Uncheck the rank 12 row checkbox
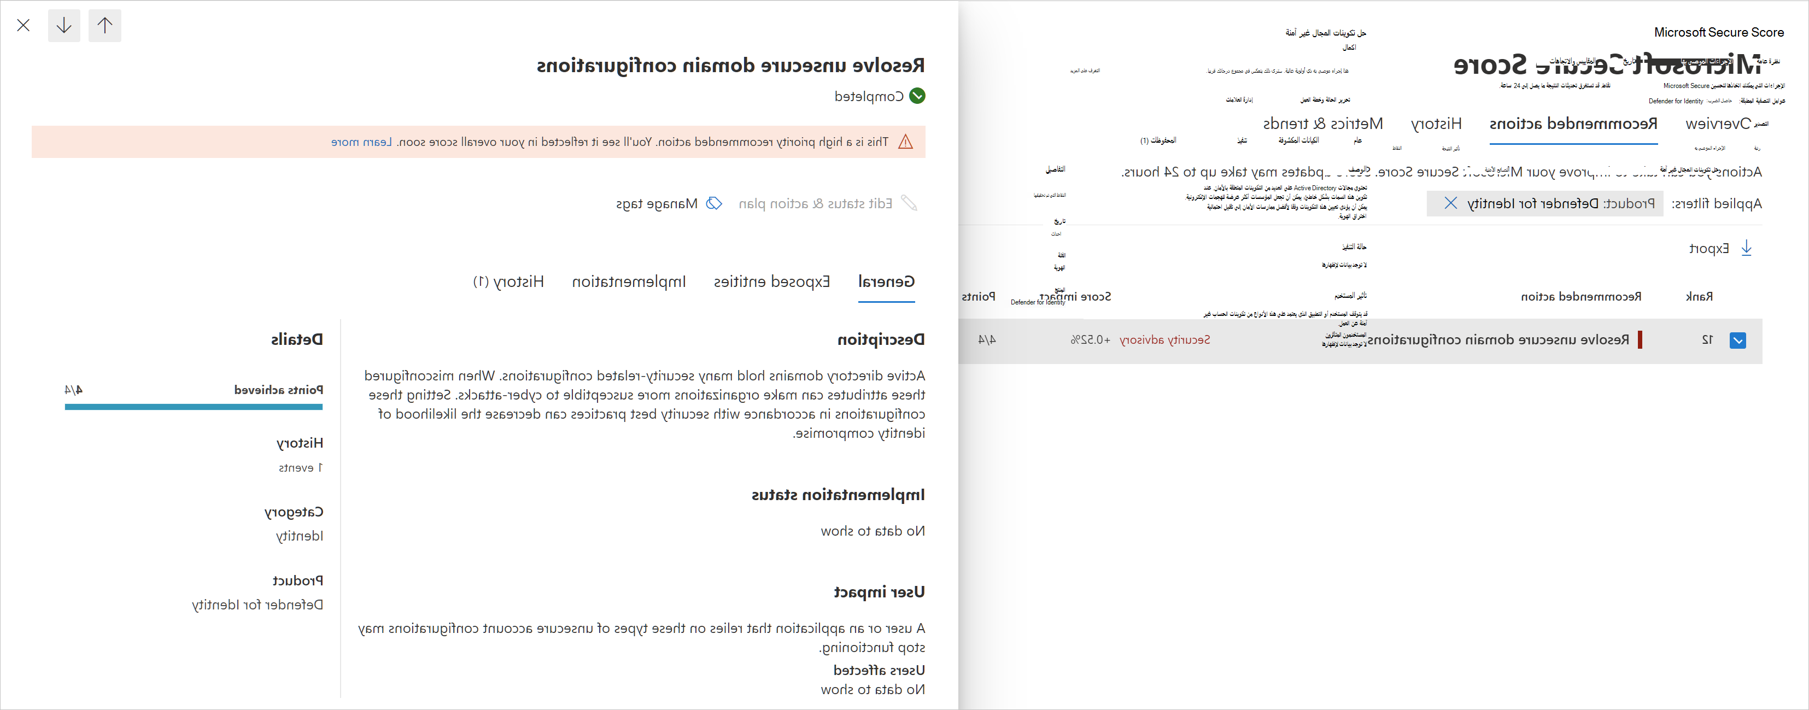 [x=1737, y=341]
